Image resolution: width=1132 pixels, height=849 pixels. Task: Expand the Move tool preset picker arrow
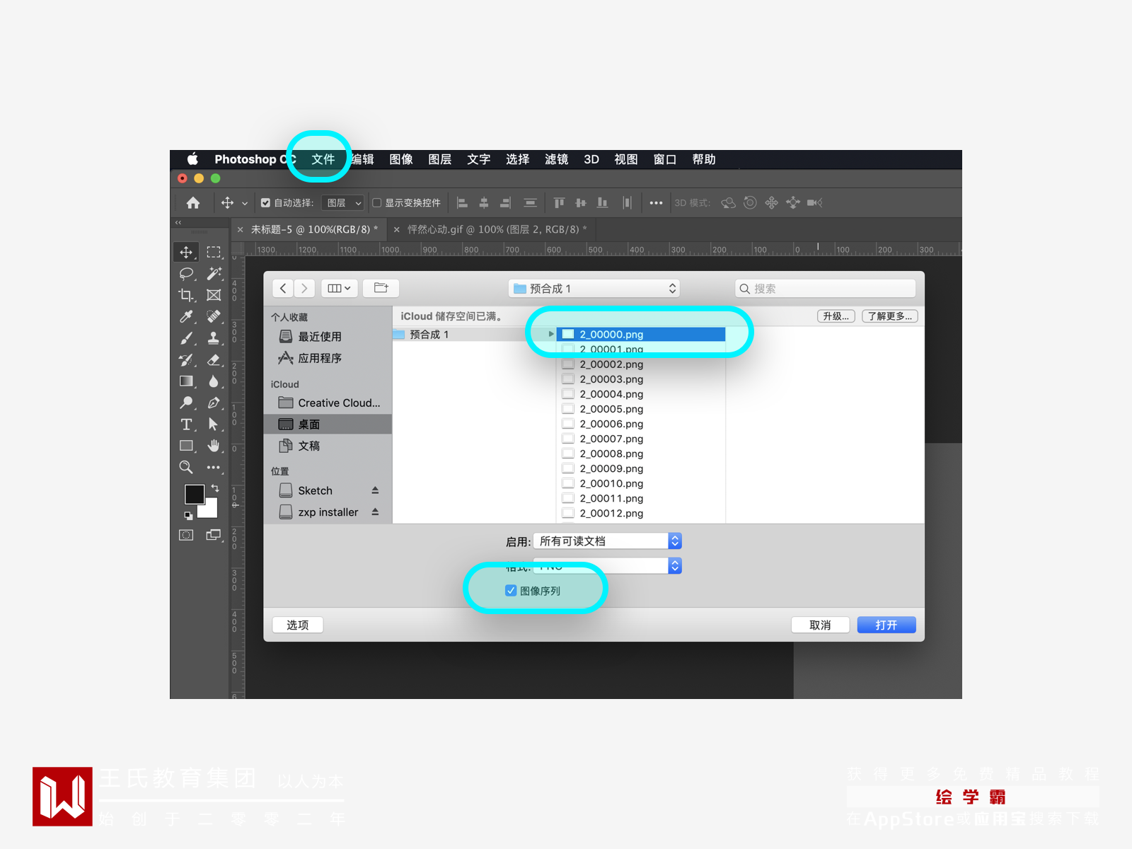(x=245, y=204)
